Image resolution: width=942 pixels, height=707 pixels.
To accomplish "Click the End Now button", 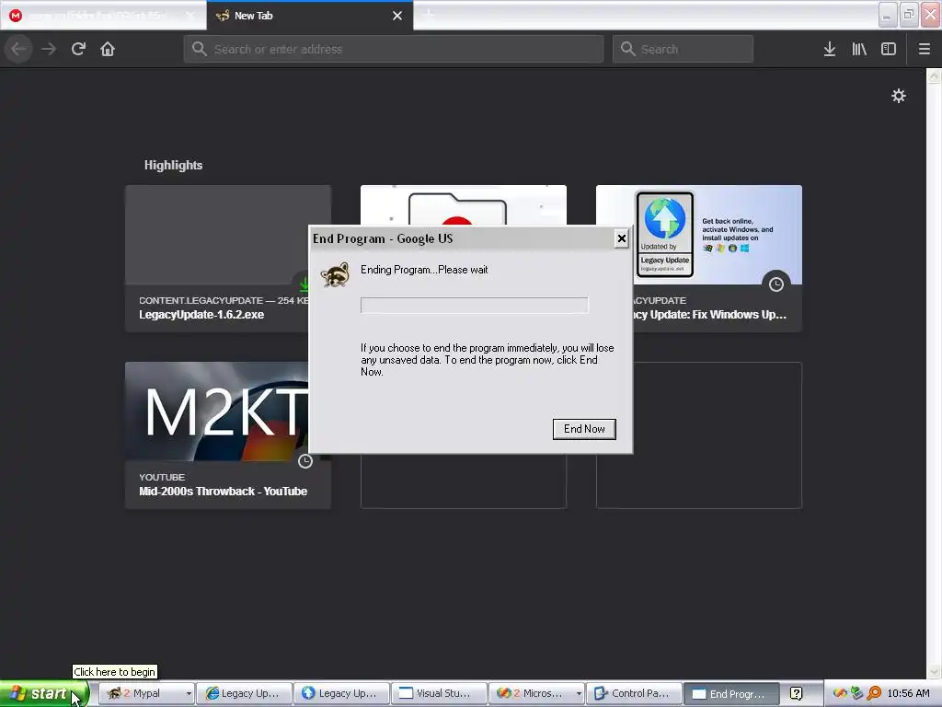I will [584, 429].
